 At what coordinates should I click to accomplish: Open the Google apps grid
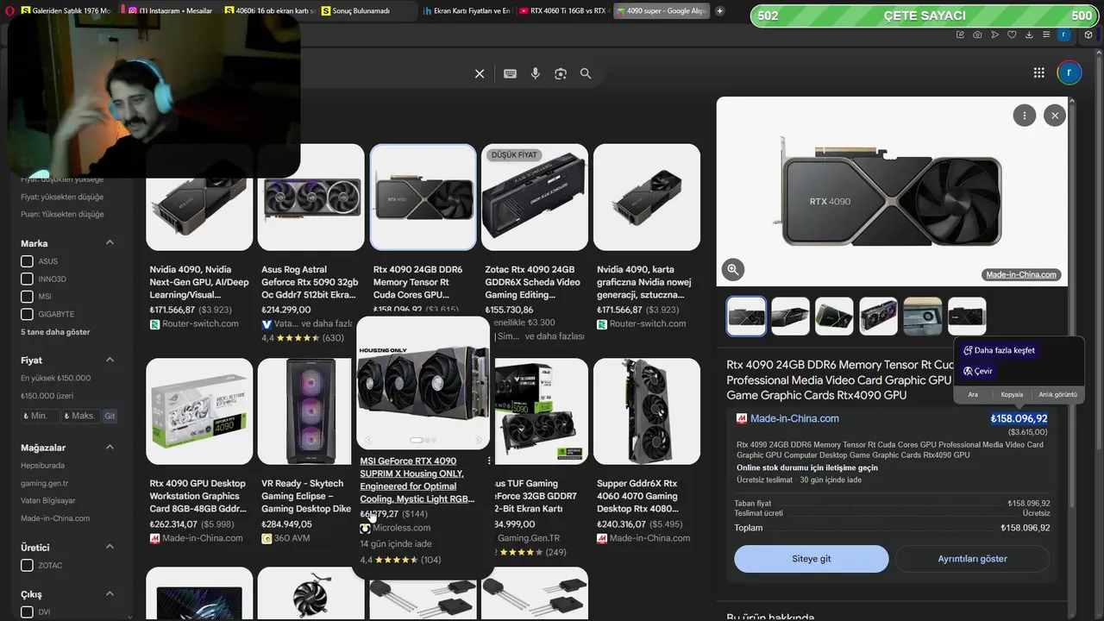[x=1039, y=73]
